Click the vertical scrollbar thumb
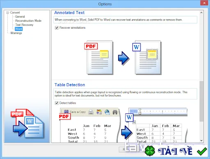This screenshot has height=159, width=210. pyautogui.click(x=201, y=101)
